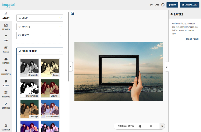Click the blue canvas background icon above image

pos(72,13)
